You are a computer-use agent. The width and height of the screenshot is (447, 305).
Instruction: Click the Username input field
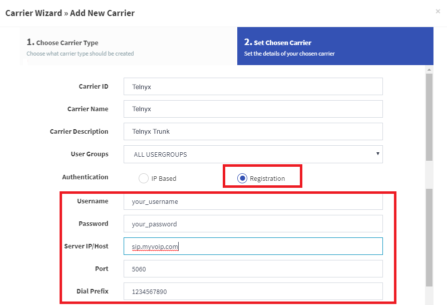pos(253,201)
